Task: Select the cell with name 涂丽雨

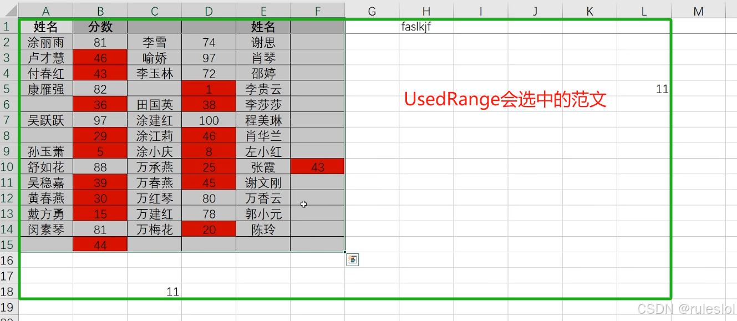Action: tap(46, 42)
